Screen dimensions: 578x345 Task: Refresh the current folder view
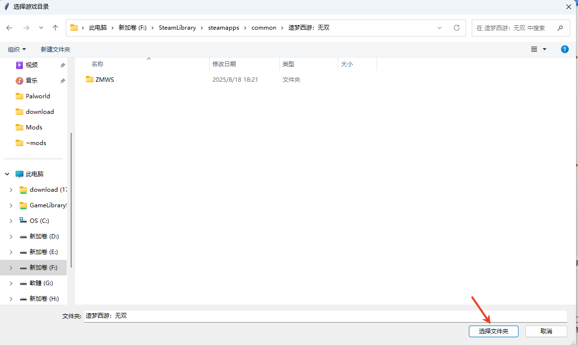[456, 28]
